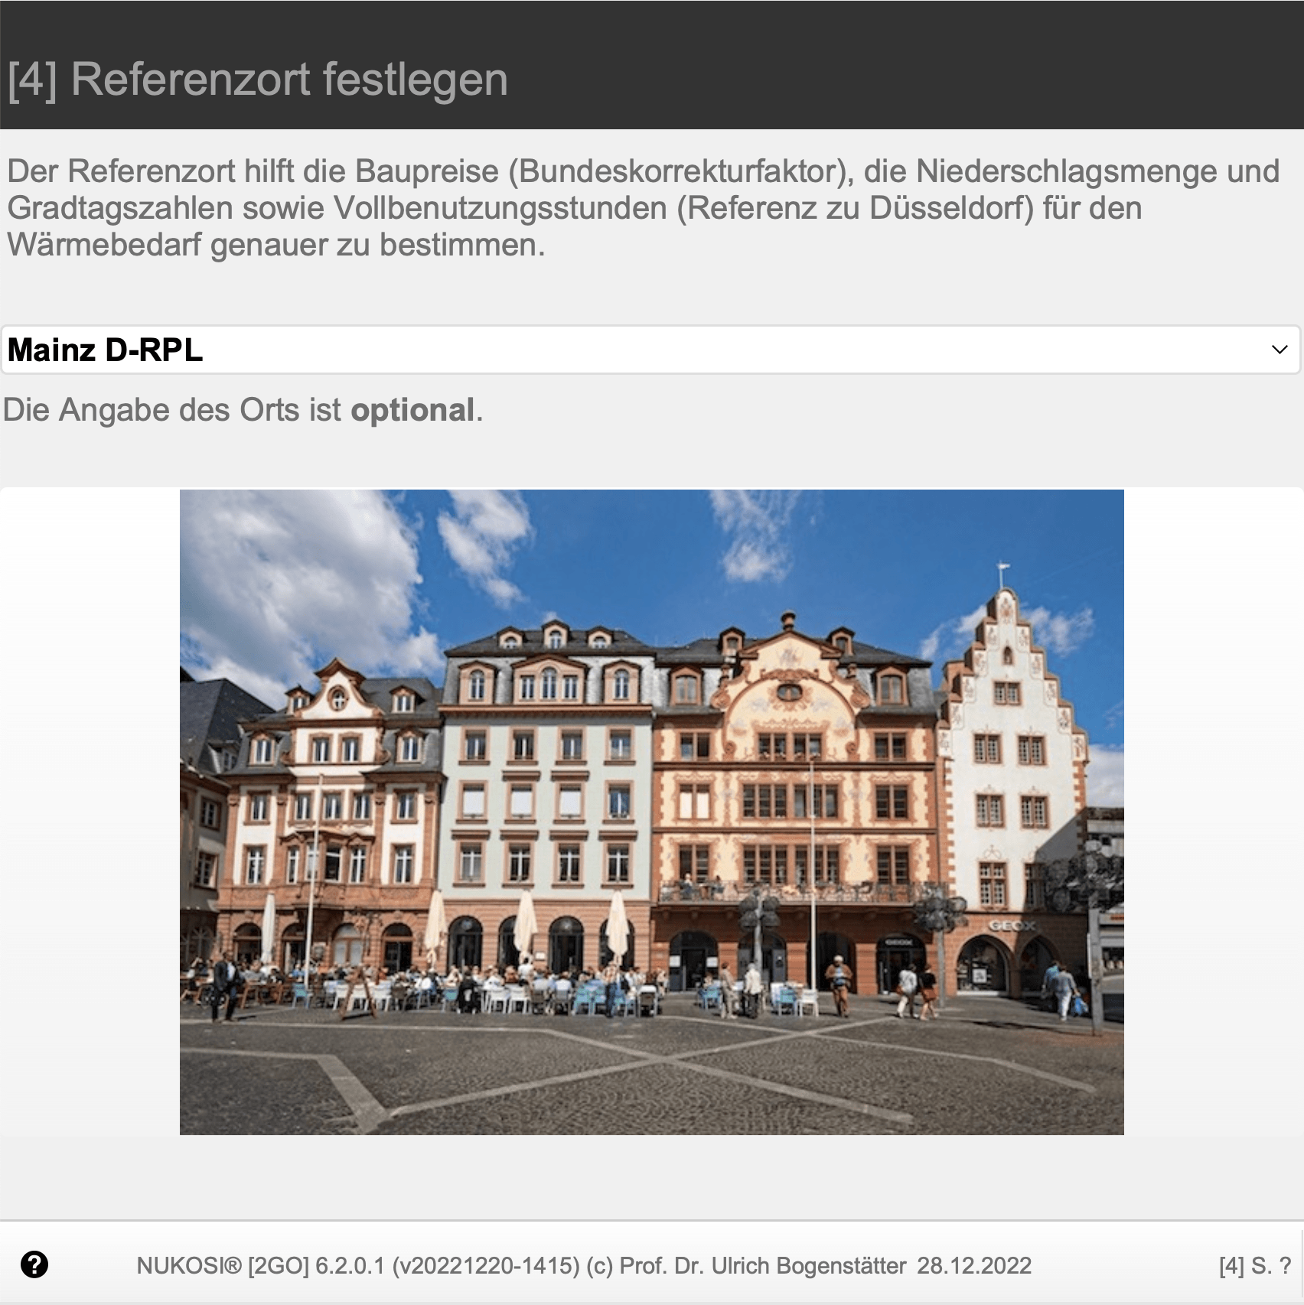Click the date 28.12.2022 in footer
The height and width of the screenshot is (1305, 1304).
[x=974, y=1266]
